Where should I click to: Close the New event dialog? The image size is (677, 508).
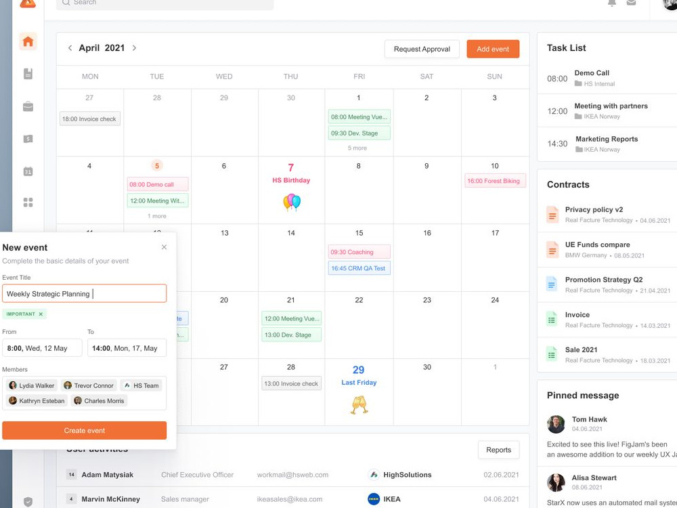(164, 247)
